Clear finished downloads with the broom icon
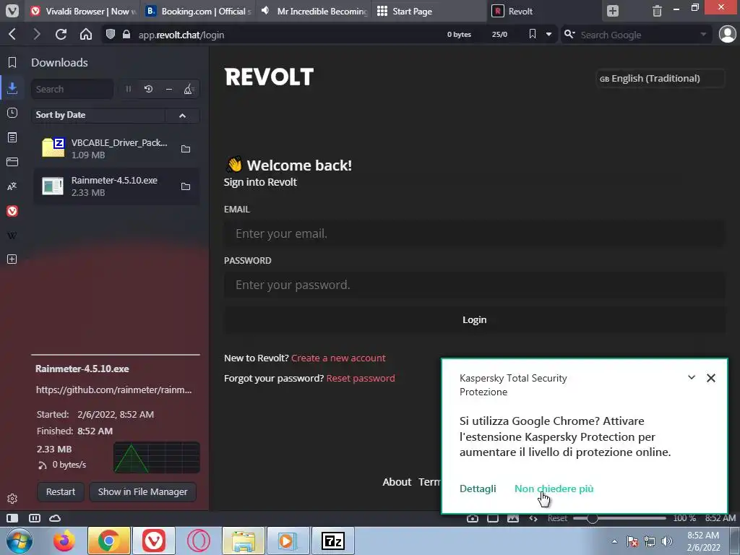 click(x=189, y=89)
